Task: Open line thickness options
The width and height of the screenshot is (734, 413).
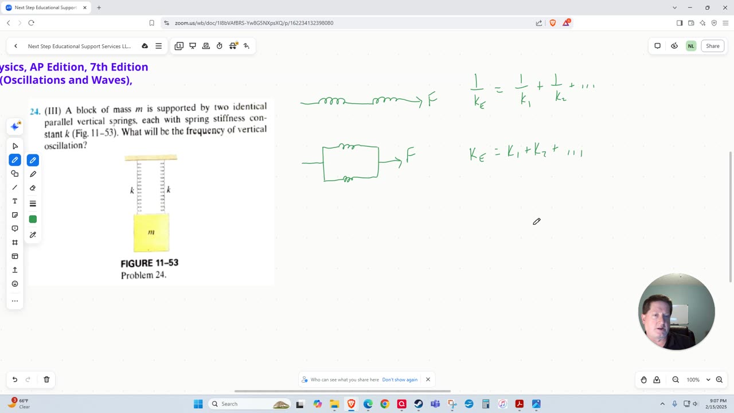Action: (33, 204)
